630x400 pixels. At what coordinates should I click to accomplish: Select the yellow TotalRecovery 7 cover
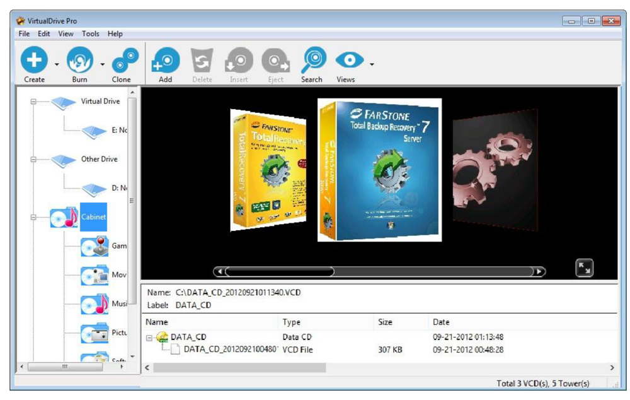point(268,170)
